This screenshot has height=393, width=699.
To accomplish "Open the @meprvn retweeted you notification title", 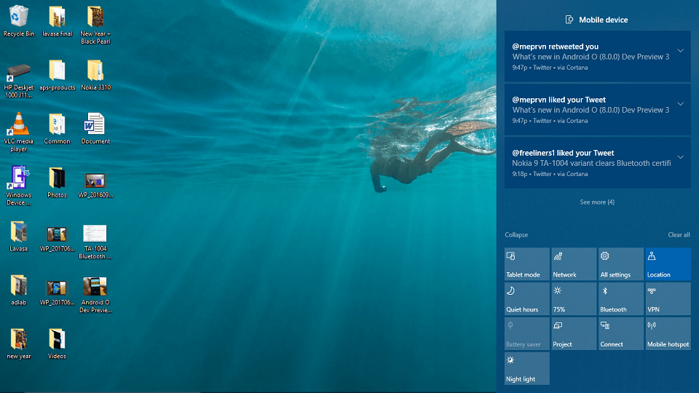I will point(555,47).
